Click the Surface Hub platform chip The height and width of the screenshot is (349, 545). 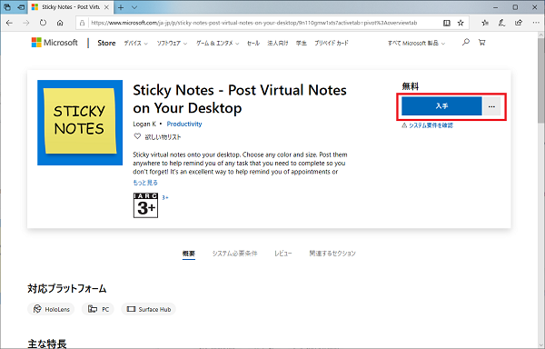pos(148,309)
